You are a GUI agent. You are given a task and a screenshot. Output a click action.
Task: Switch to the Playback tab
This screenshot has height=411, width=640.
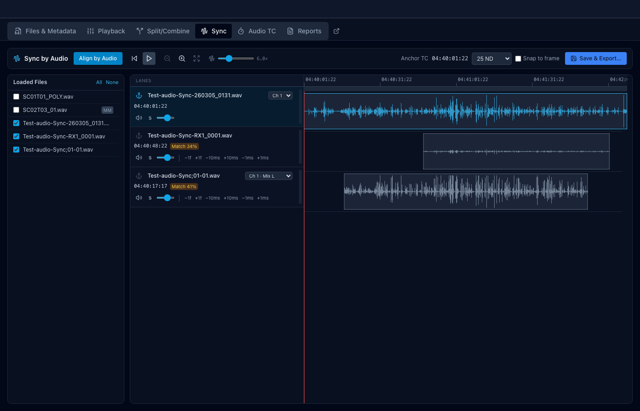106,31
